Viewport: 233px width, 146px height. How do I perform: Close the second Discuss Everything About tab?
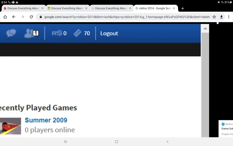tap(86, 8)
